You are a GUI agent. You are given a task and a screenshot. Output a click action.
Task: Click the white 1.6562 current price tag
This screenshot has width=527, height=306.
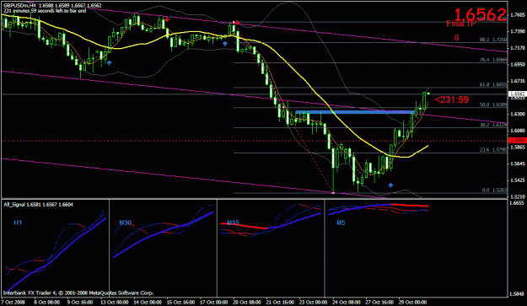518,94
